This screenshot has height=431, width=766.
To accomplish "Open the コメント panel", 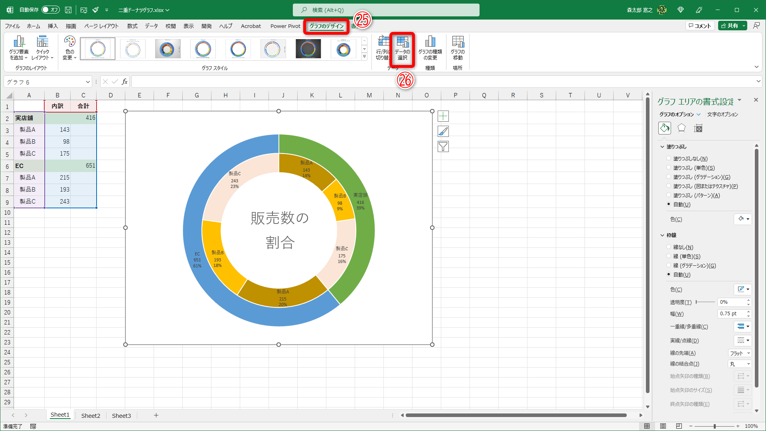I will tap(700, 25).
